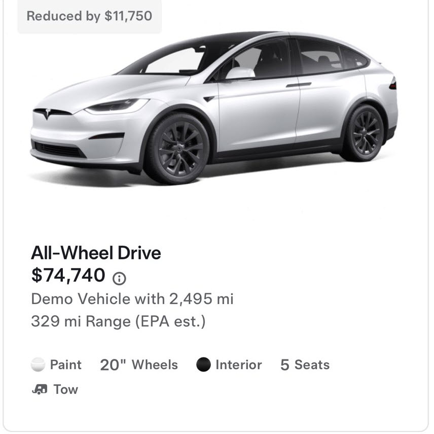Click the "5 Seats" label
This screenshot has width=434, height=434.
(305, 365)
